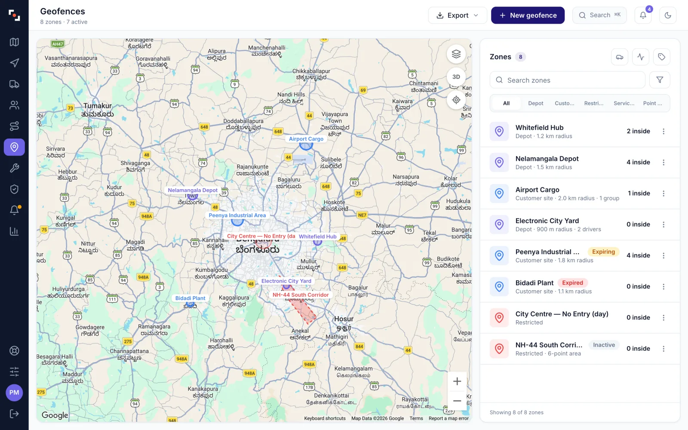
Task: Select the Restri... filter tab
Action: click(594, 103)
